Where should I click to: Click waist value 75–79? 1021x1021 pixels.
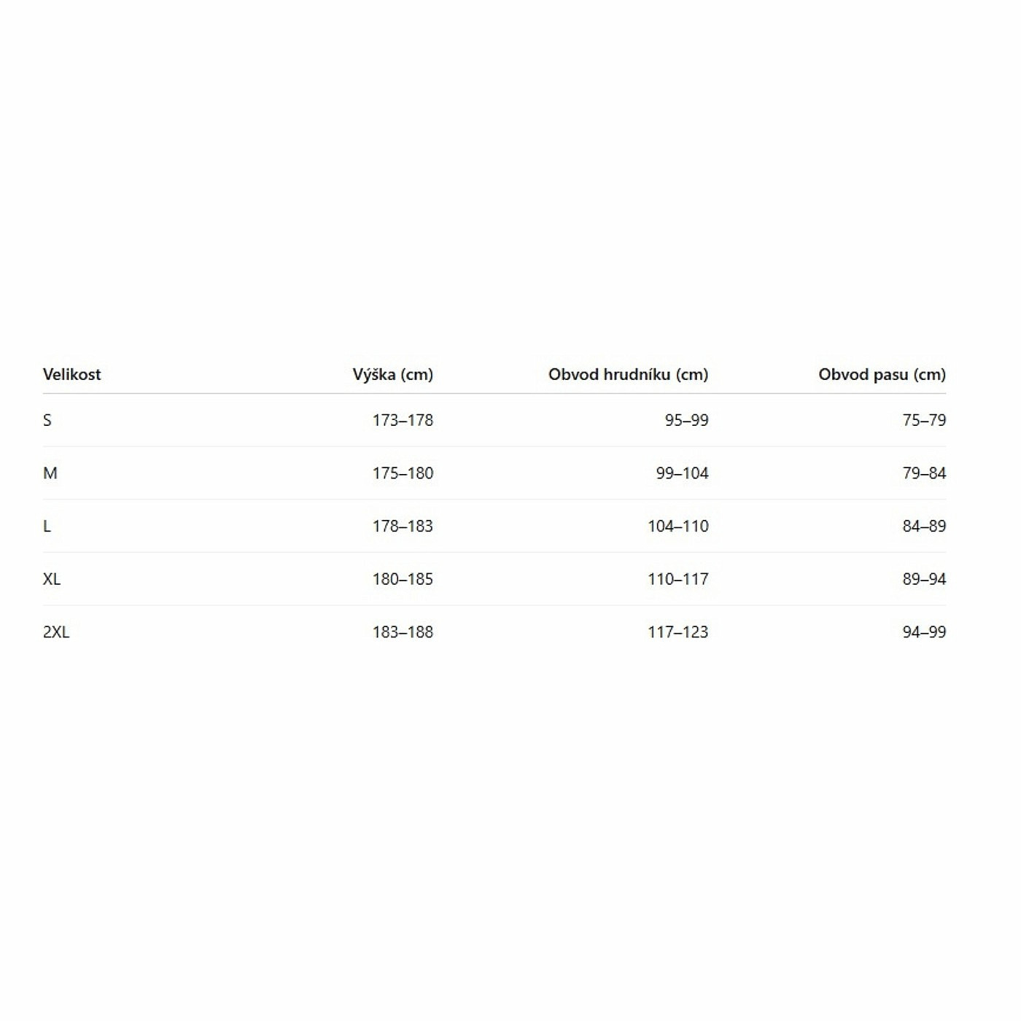[x=924, y=420]
